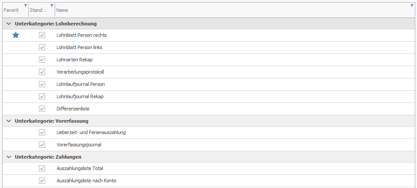Select Auszahlungsliste nach Konto entry
The image size is (417, 188).
(x=86, y=181)
